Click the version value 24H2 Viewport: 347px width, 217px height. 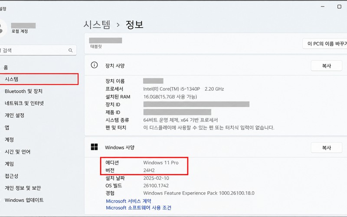pyautogui.click(x=149, y=170)
